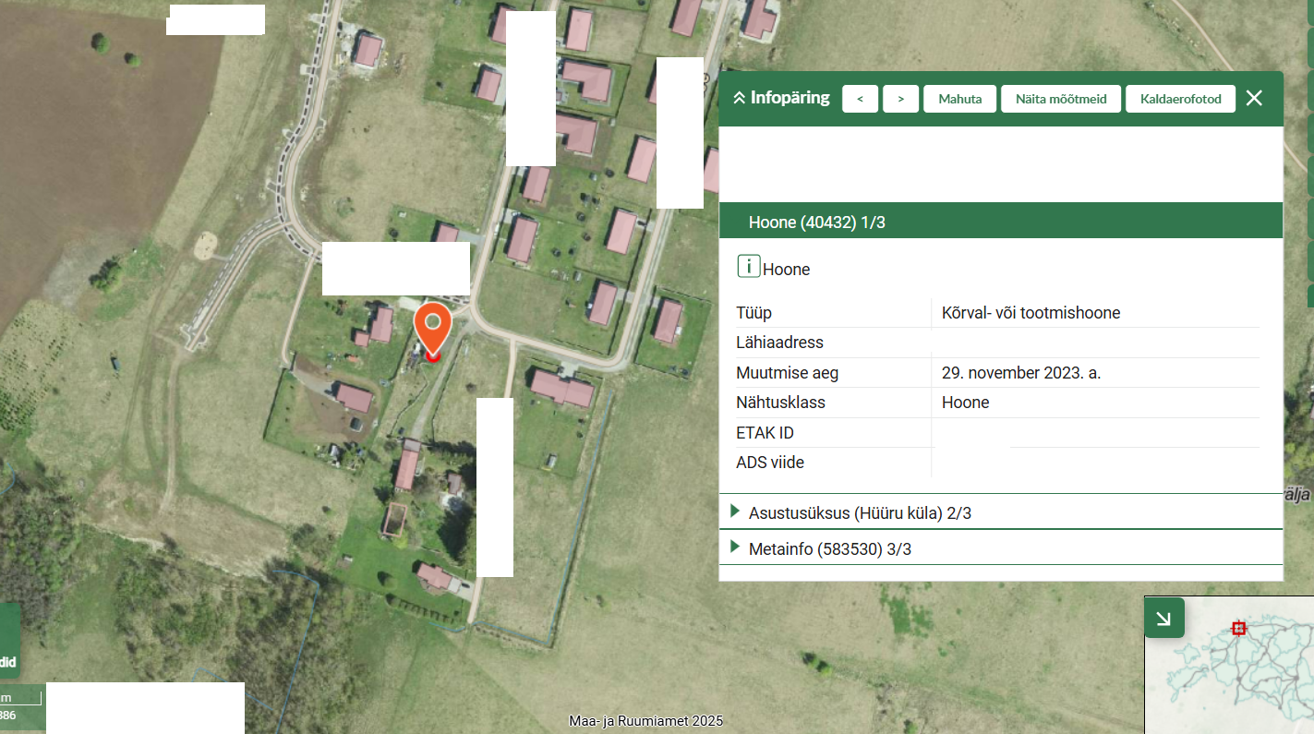This screenshot has width=1314, height=734.
Task: Expand the Metainfo (583530) 3/3 section
Action: (830, 549)
